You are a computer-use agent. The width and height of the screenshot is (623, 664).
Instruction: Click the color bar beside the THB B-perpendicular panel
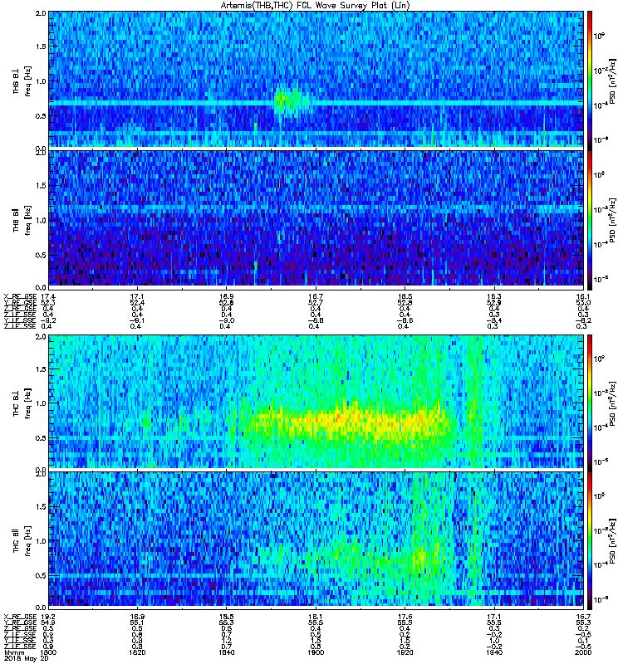point(589,81)
